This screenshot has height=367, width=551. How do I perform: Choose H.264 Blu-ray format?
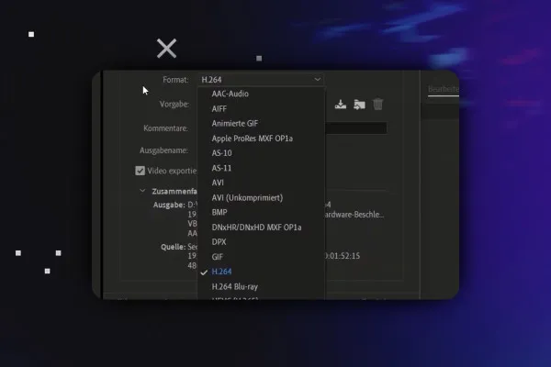(x=235, y=286)
